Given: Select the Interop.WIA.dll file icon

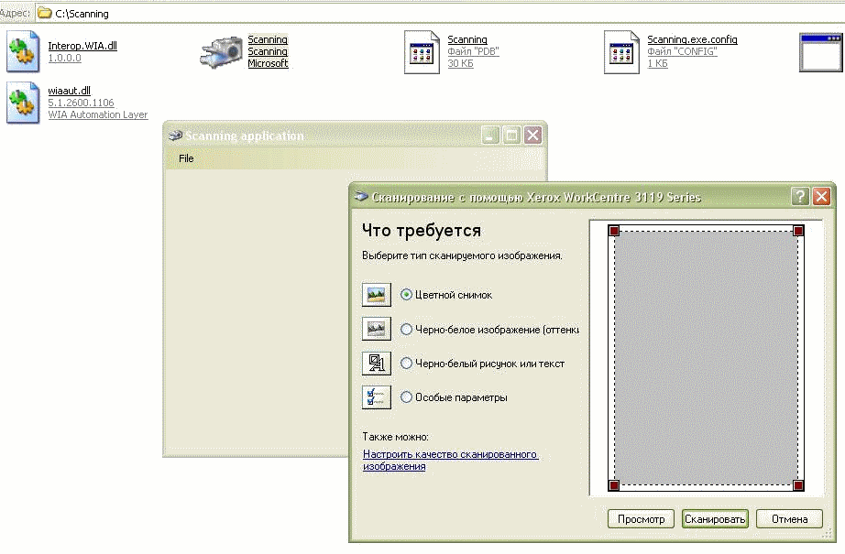Looking at the screenshot, I should (23, 51).
